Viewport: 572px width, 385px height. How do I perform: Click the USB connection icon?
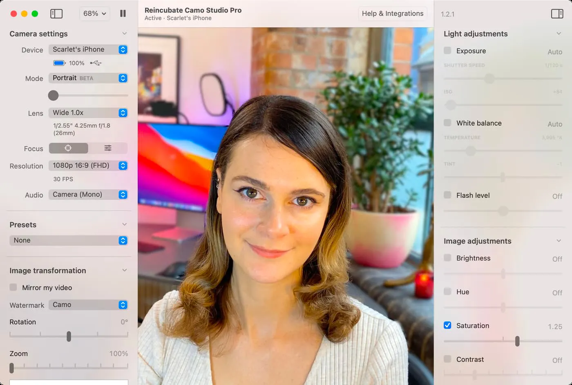(95, 63)
